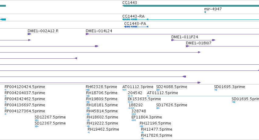259x140 pixels.
Task: Select the EP11804.3prime feature arrows
Action: tap(134, 120)
